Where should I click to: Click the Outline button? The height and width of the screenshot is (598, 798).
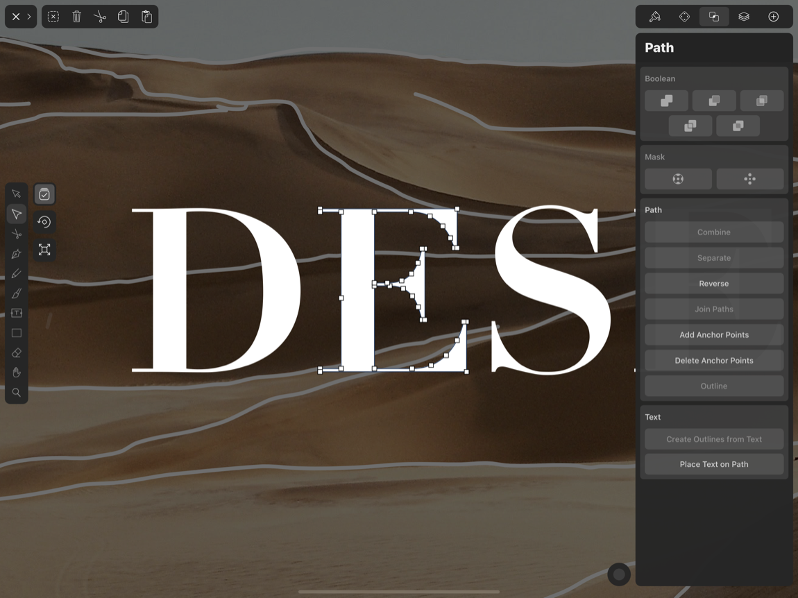point(714,386)
